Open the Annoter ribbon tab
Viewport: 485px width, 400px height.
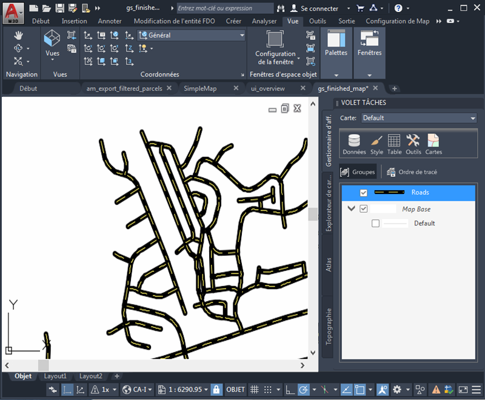pos(110,21)
